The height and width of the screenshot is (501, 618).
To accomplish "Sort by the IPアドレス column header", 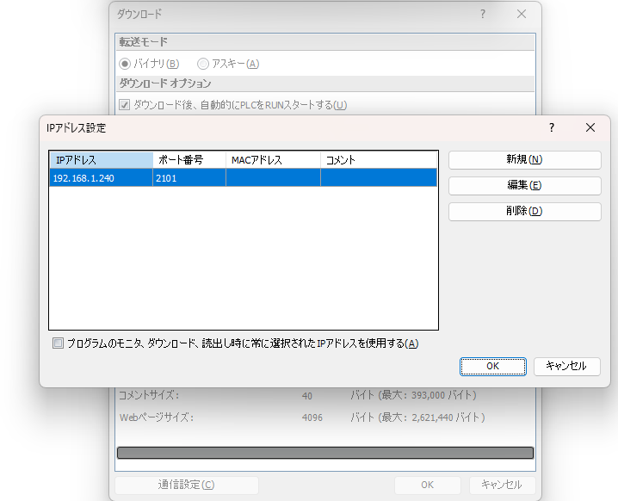I will click(x=102, y=160).
